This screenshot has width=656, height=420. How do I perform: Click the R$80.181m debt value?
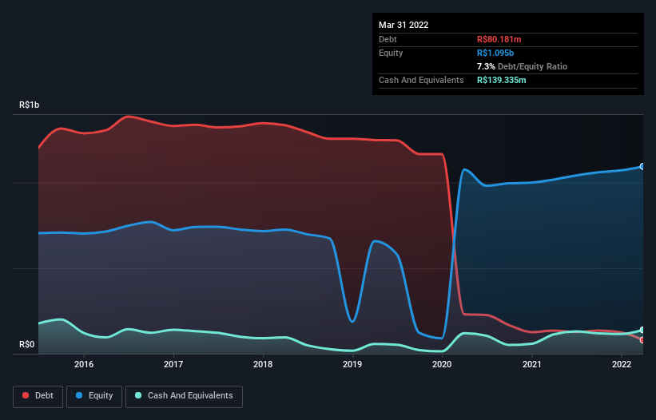tap(499, 39)
